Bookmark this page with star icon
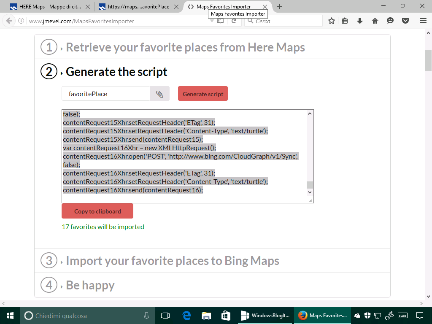 click(x=332, y=21)
